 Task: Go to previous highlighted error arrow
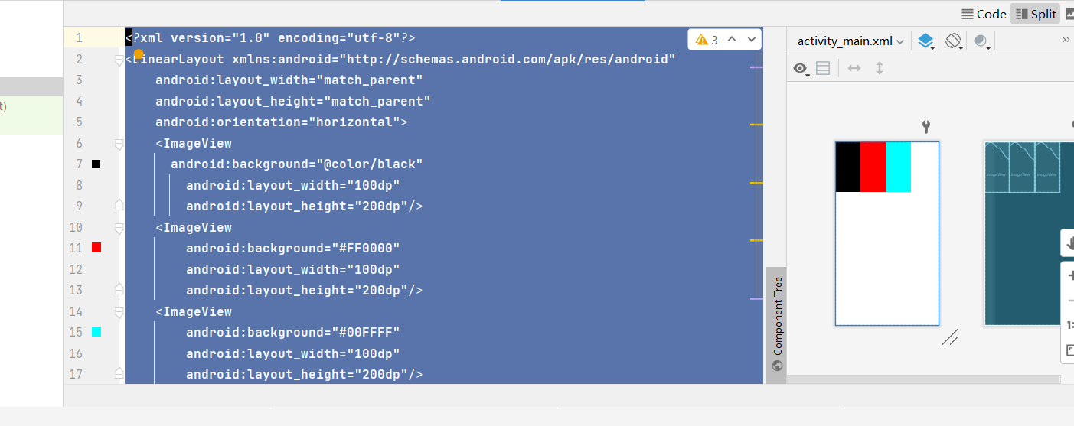pos(732,40)
